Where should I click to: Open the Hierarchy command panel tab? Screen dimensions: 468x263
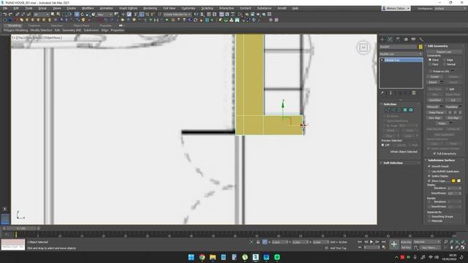coord(398,39)
